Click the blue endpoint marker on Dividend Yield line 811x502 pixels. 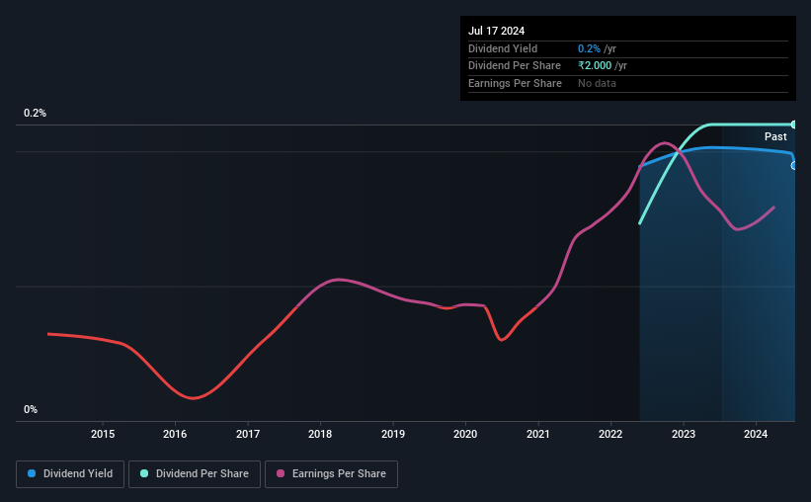[x=793, y=166]
